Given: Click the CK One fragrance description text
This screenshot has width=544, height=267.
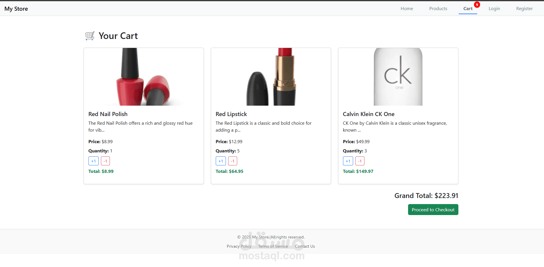Looking at the screenshot, I should [x=395, y=126].
